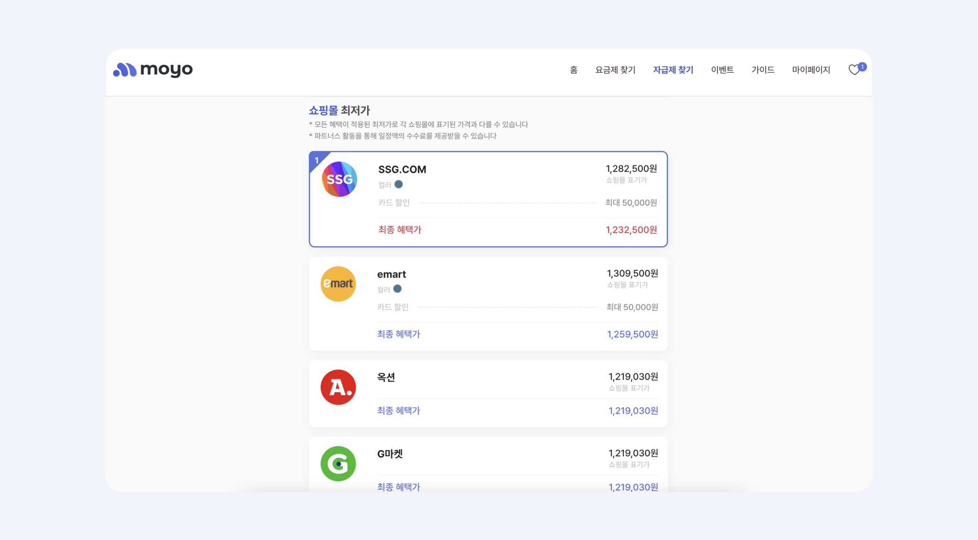978x540 pixels.
Task: Click the SSG.COM round logo
Action: [x=339, y=179]
